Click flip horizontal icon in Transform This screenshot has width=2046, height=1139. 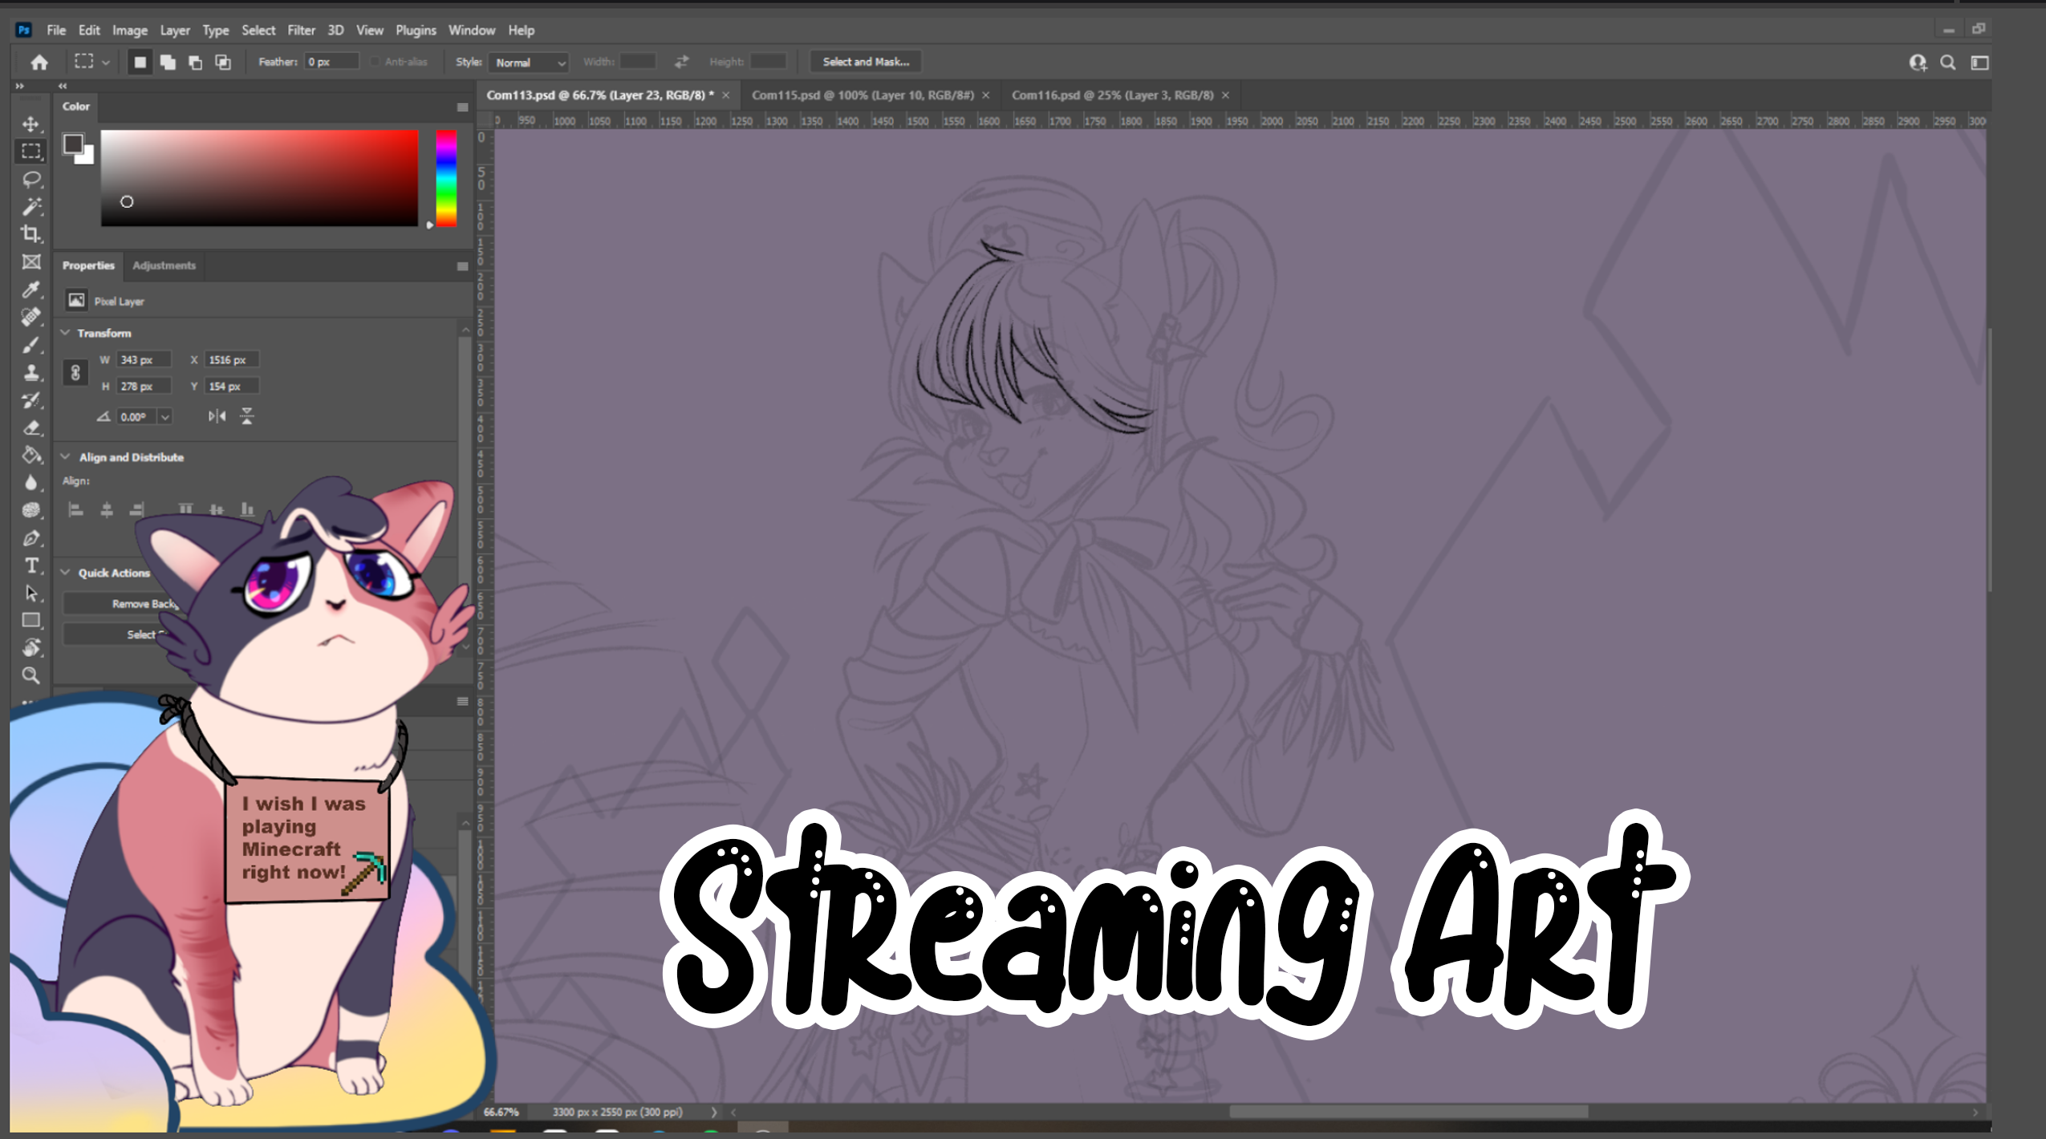click(x=217, y=415)
